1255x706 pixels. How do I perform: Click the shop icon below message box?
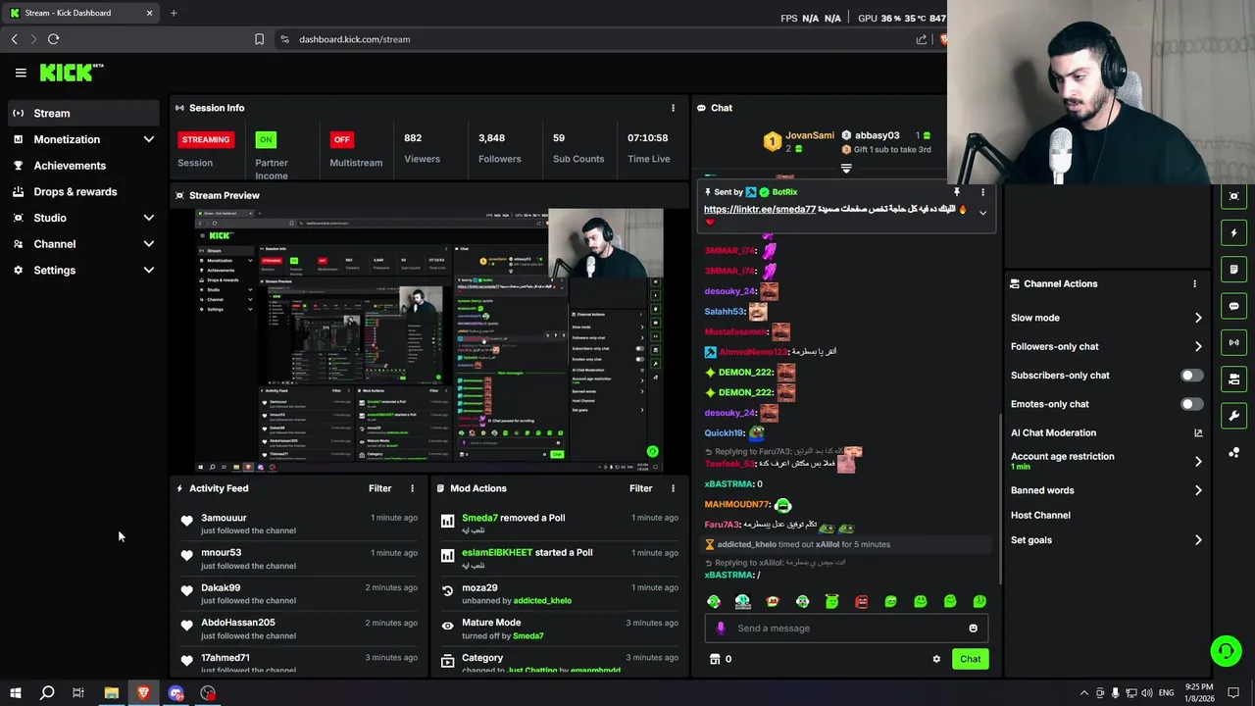tap(715, 659)
